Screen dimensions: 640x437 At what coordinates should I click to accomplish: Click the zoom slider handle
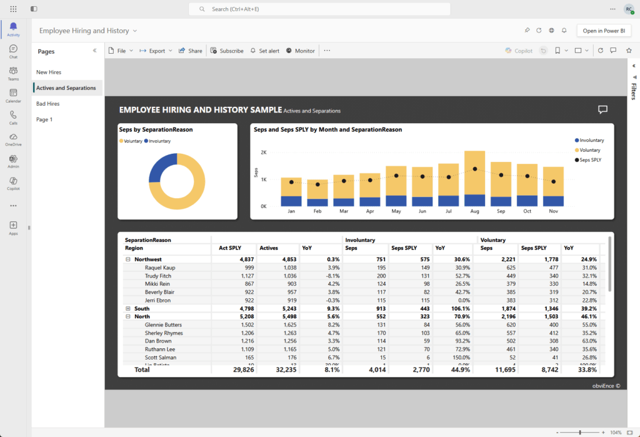tap(580, 432)
